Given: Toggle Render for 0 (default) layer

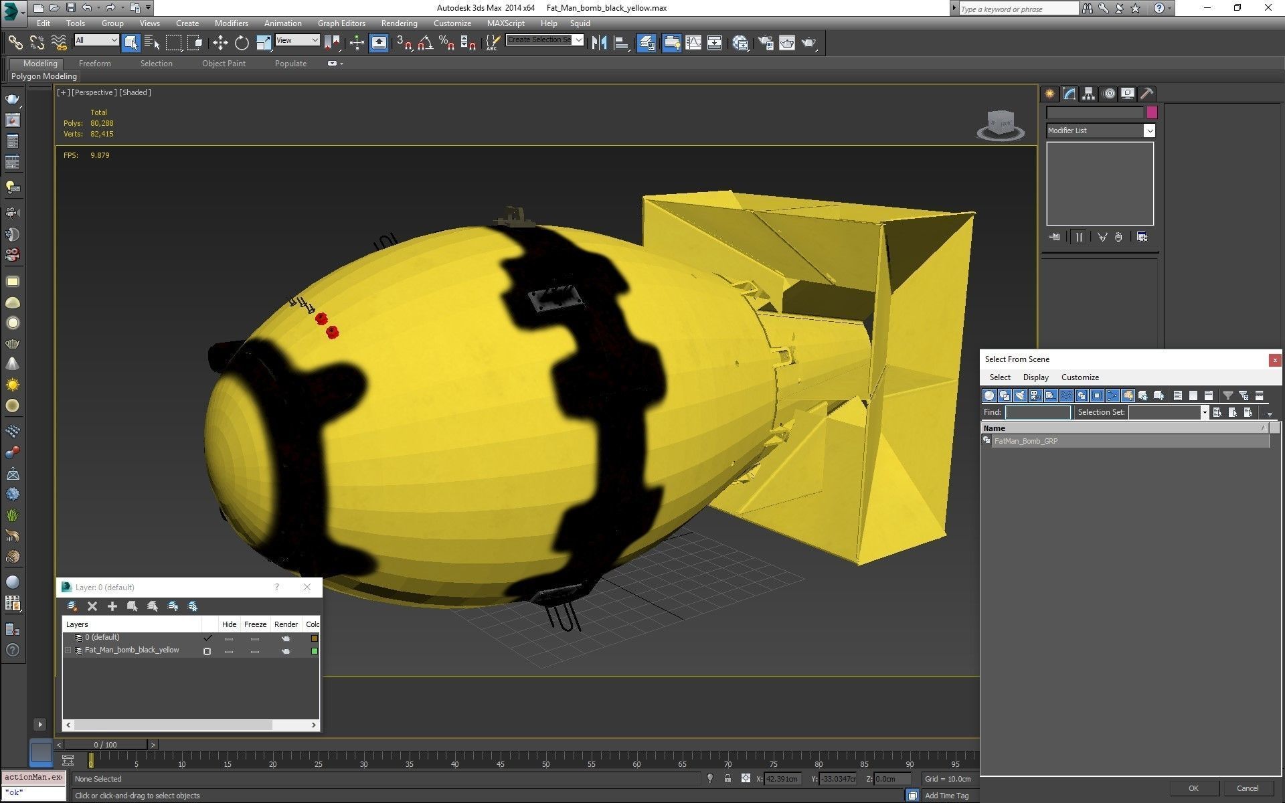Looking at the screenshot, I should (286, 638).
